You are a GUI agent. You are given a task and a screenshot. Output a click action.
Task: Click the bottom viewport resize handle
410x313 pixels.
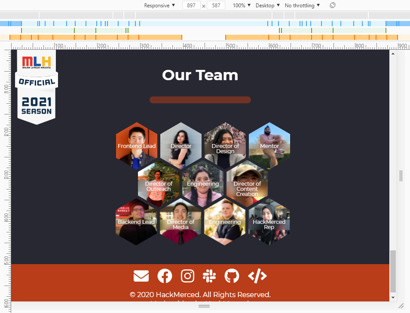(x=204, y=306)
